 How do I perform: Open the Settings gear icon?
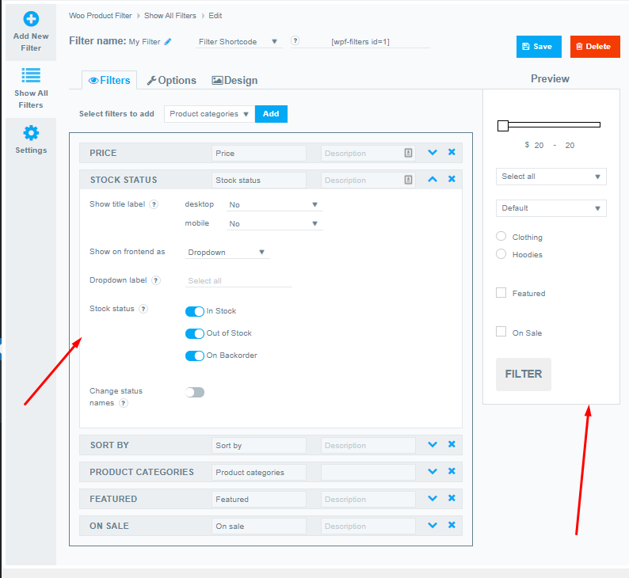[31, 132]
